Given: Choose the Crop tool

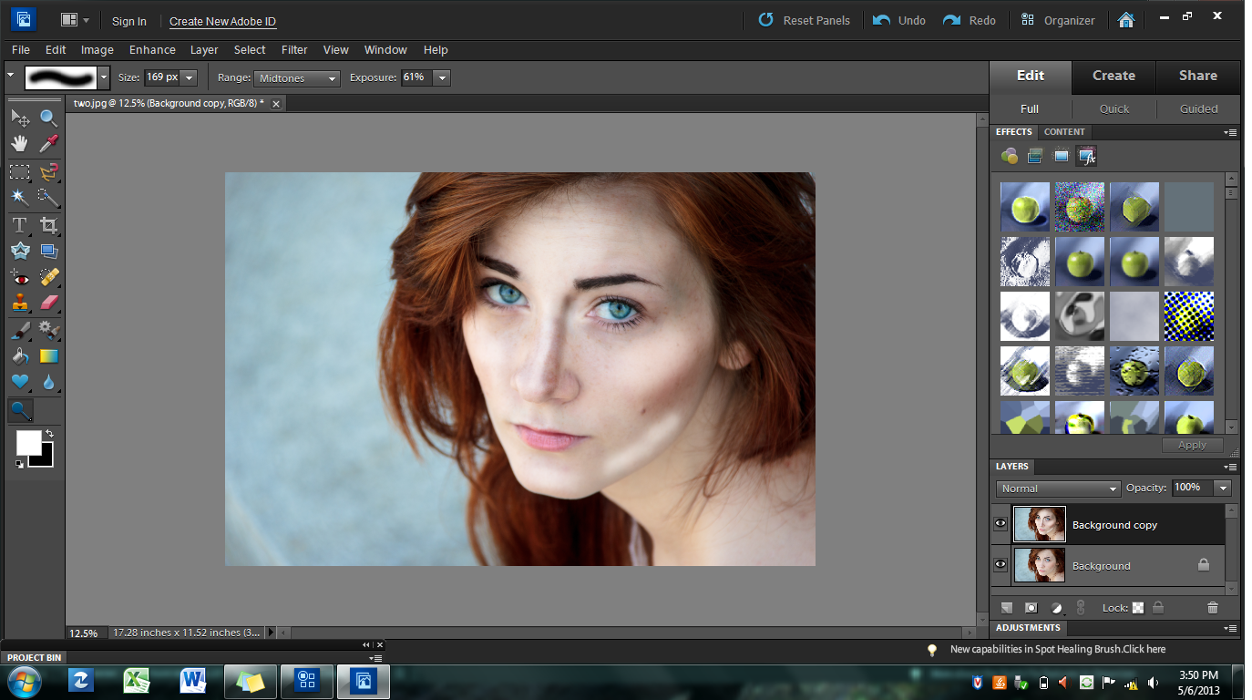Looking at the screenshot, I should 48,224.
